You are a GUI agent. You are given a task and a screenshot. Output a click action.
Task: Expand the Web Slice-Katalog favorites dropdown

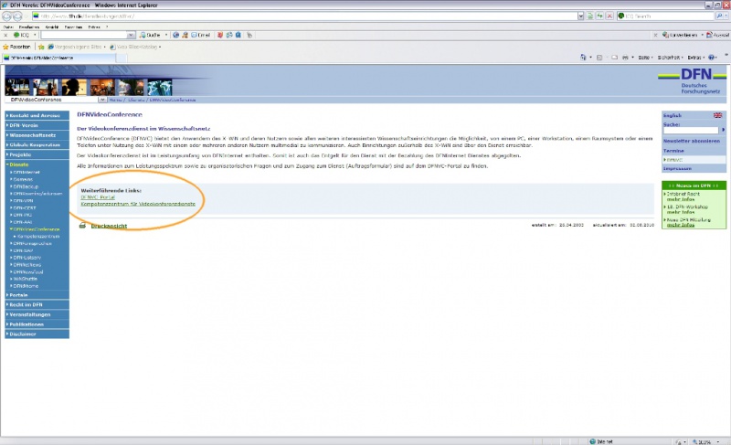[160, 47]
